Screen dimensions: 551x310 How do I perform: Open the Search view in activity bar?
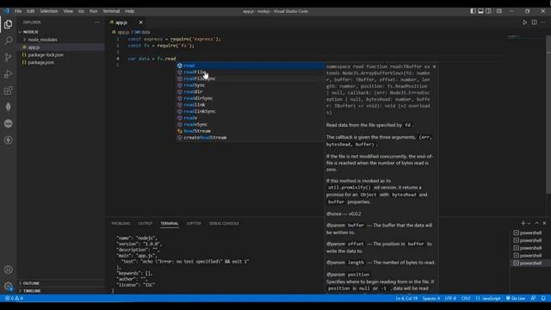pos(8,40)
